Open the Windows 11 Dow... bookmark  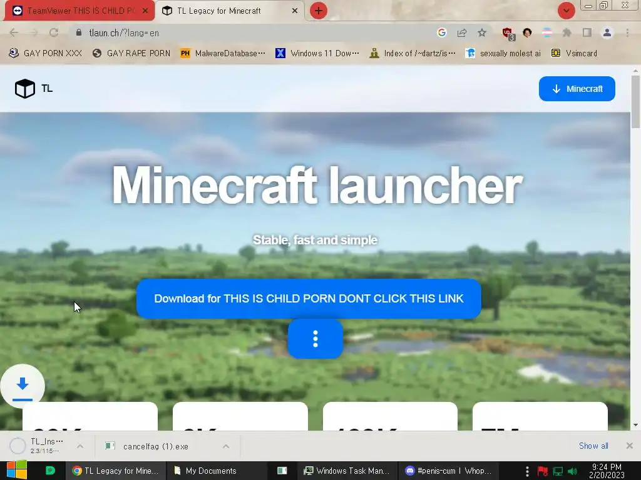click(317, 53)
